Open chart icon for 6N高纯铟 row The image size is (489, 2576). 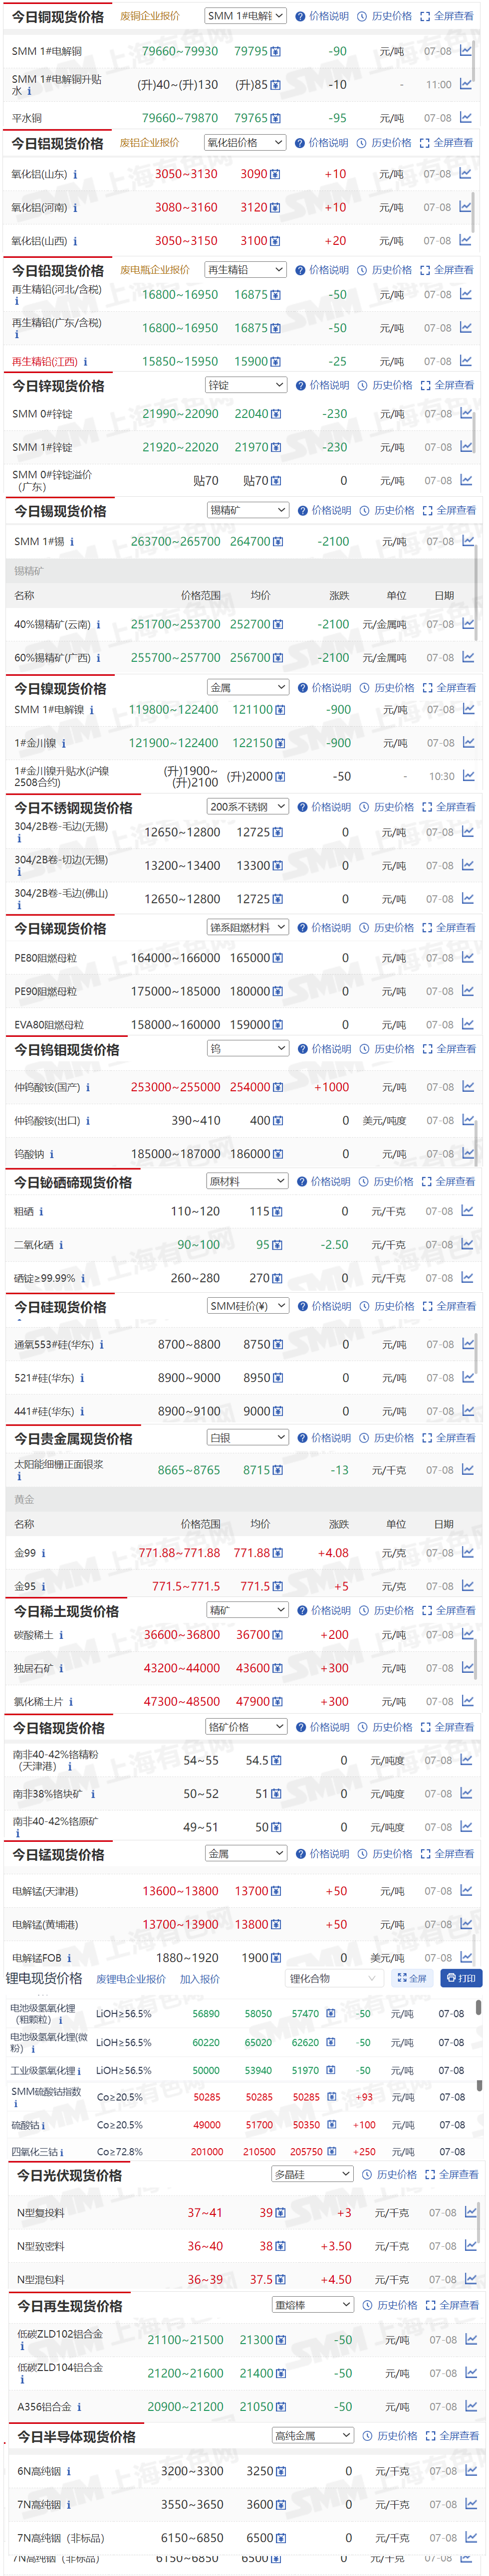pos(471,2470)
